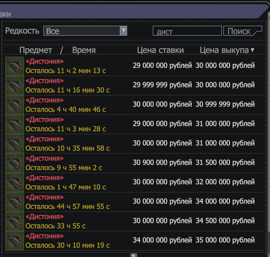Click item icon with 33 ч 55 с remaining

coord(15,221)
